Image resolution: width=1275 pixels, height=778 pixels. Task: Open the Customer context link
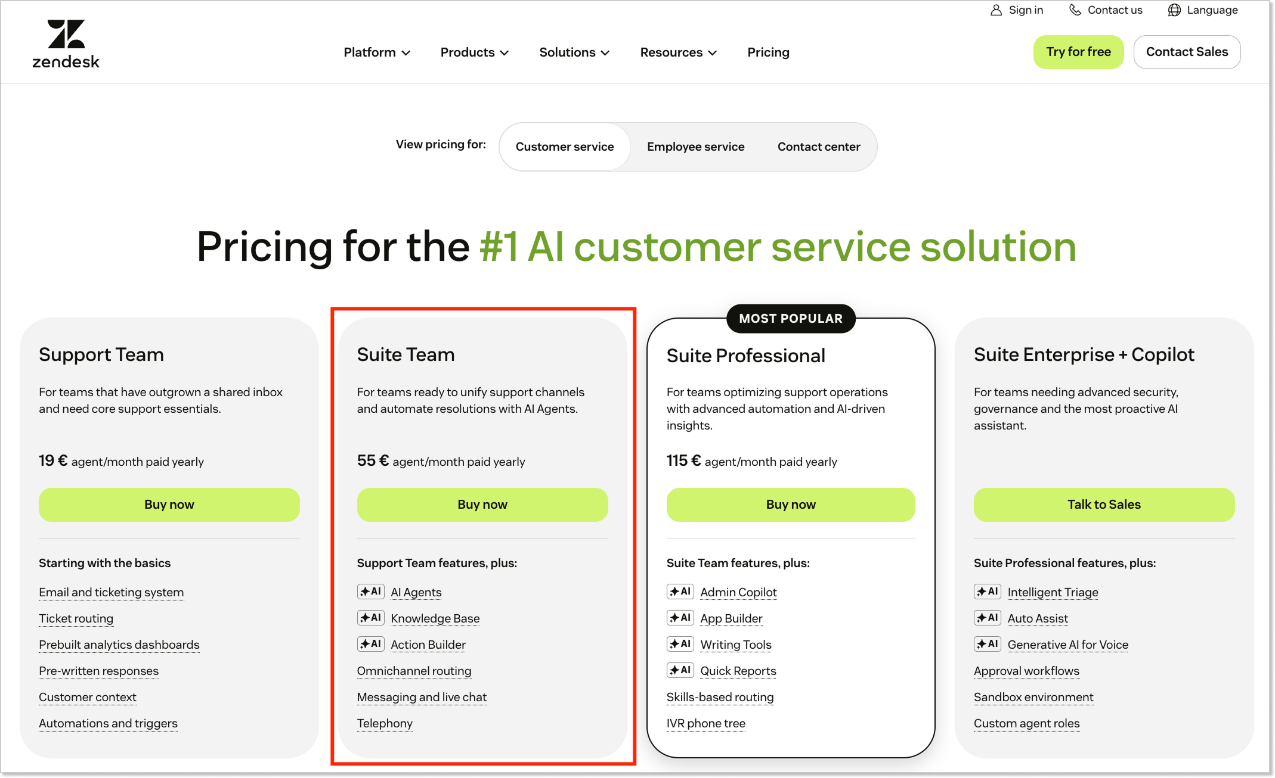pos(87,697)
